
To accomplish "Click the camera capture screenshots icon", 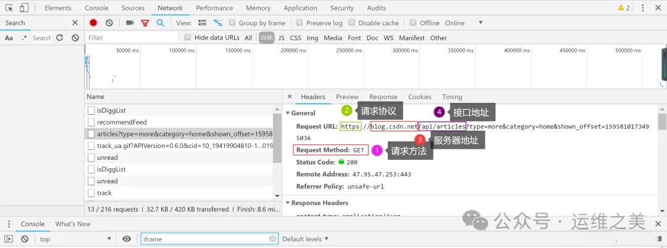I will [x=130, y=23].
